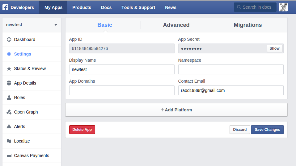Click the Add Platform button
The width and height of the screenshot is (296, 166).
click(176, 110)
